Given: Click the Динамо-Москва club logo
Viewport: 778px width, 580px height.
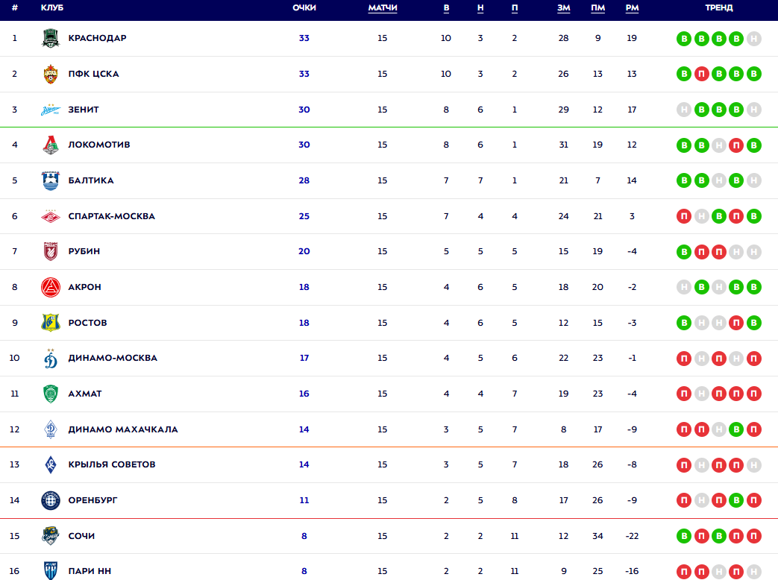Looking at the screenshot, I should [50, 358].
